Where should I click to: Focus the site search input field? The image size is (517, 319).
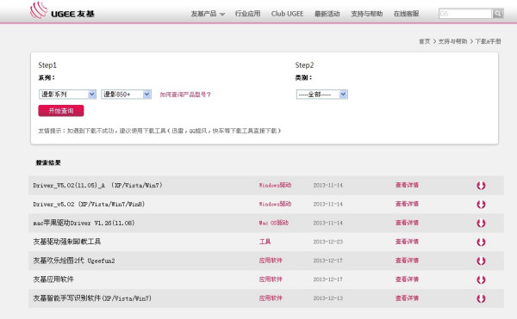[465, 14]
